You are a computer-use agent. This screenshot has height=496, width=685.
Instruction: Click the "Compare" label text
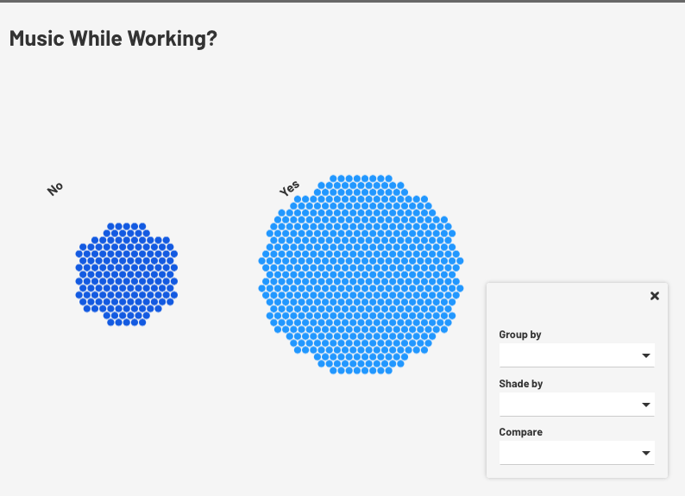click(x=521, y=432)
